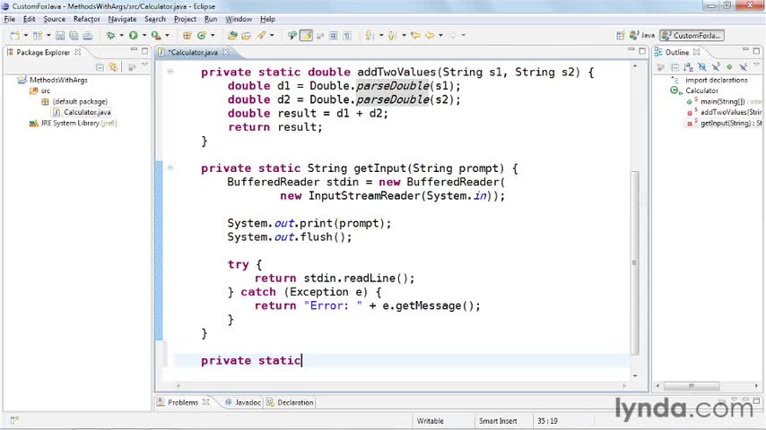Viewport: 766px width, 430px height.
Task: Toggle Hide Non-Public Members in Outline
Action: point(729,67)
